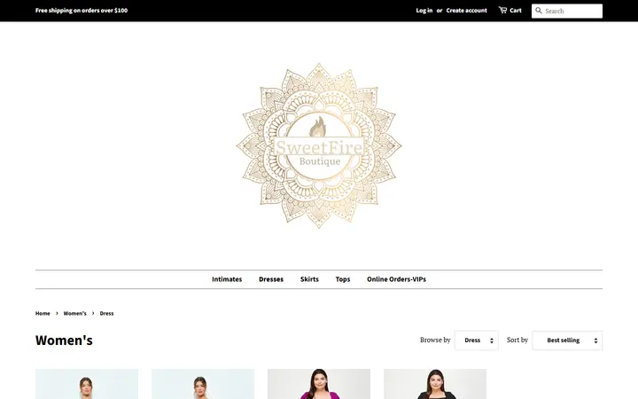
Task: Click the Women's page heading
Action: pyautogui.click(x=64, y=340)
